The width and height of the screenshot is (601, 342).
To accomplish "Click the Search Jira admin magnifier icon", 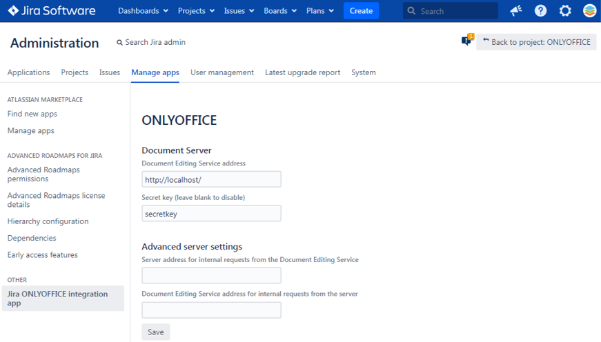I will pyautogui.click(x=119, y=43).
